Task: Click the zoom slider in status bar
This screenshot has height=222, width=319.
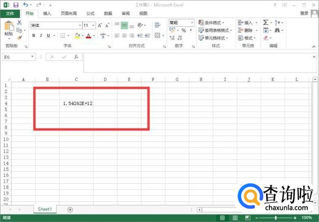Action: click(x=276, y=218)
